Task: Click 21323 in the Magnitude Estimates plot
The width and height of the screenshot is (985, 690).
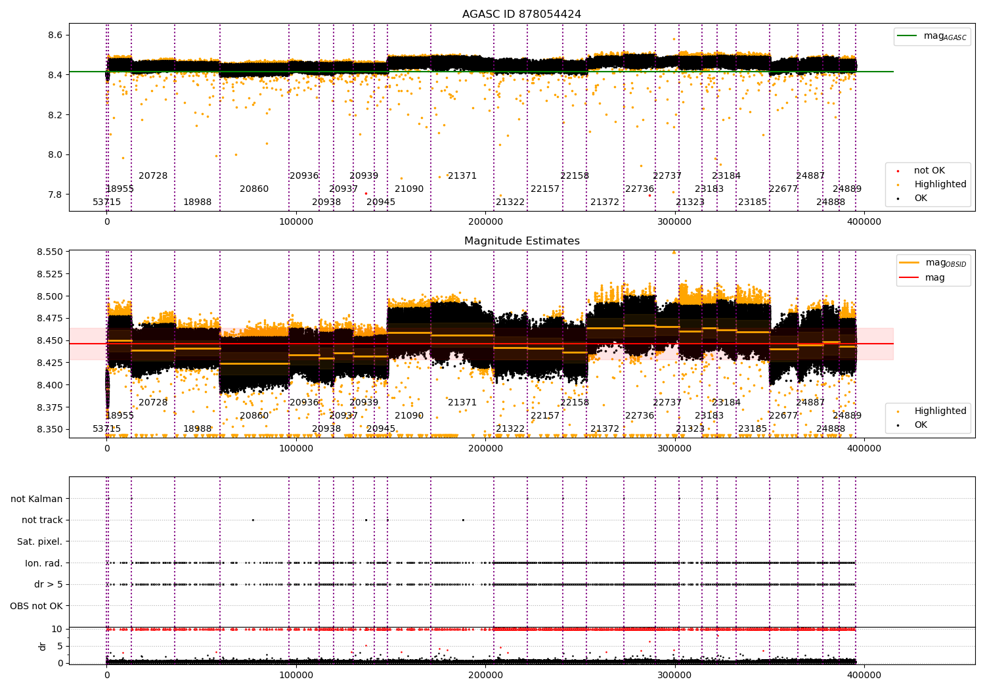Action: 690,428
